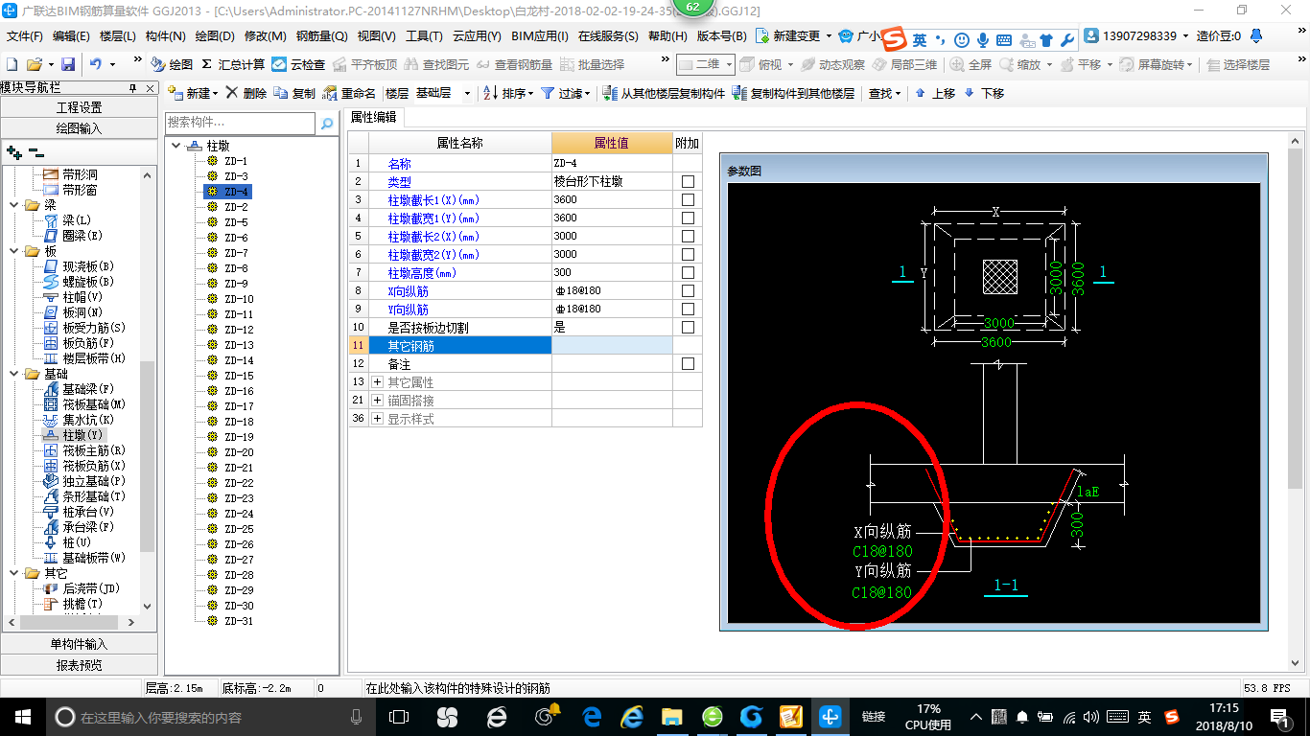Screen dimensions: 1310x736
Task: Collapse the 柱墩 component tree root
Action: click(175, 146)
